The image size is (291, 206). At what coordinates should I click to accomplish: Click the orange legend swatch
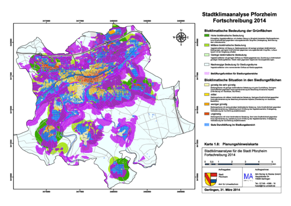click(x=207, y=104)
